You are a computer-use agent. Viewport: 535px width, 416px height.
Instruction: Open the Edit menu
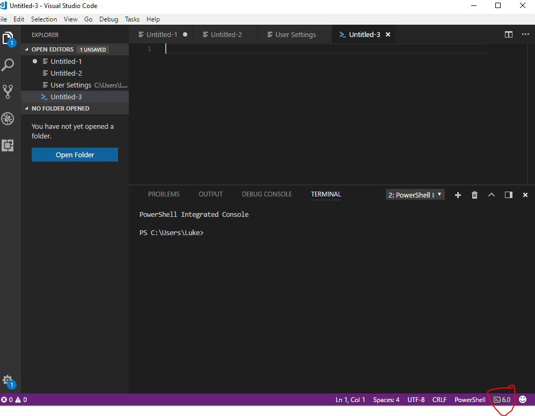point(19,19)
